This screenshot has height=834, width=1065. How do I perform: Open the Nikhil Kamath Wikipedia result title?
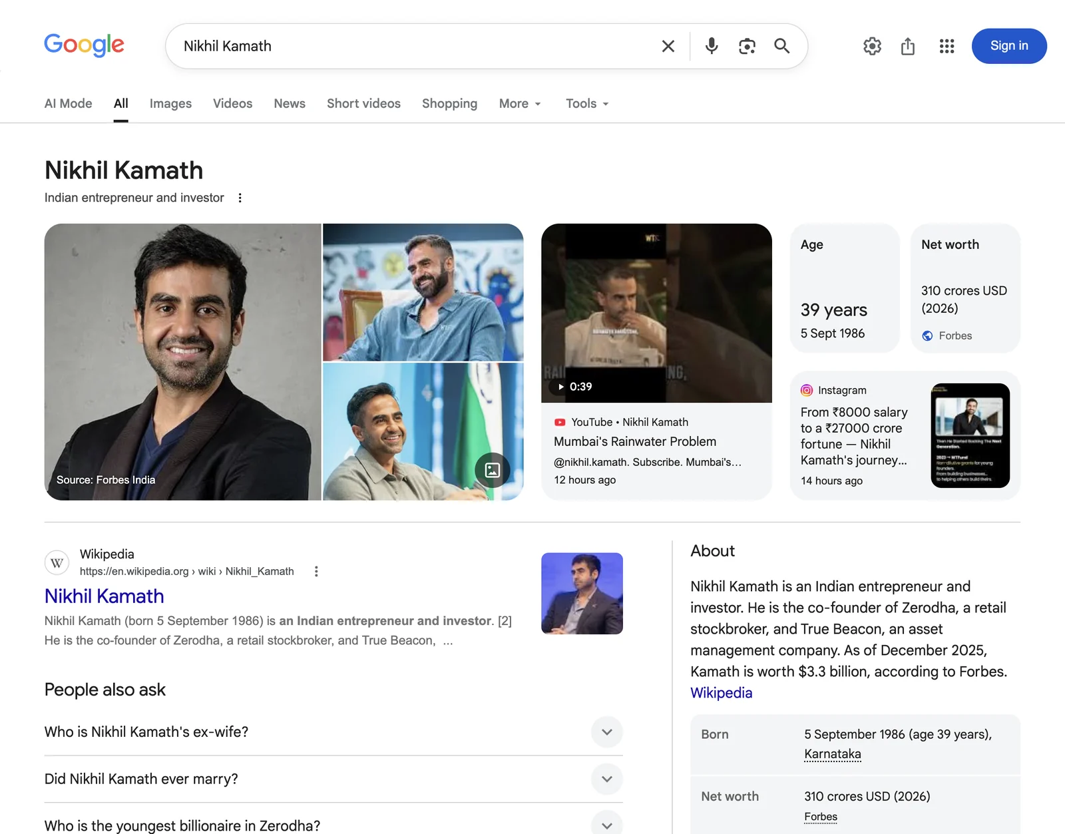(x=105, y=596)
